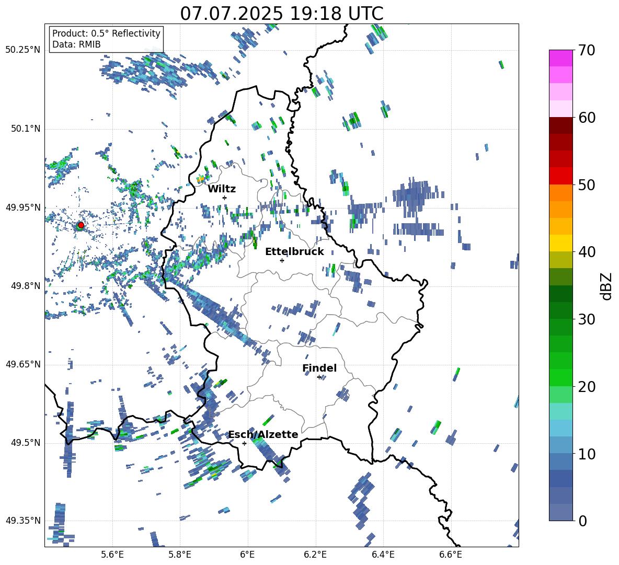Click the colorbar 70 tick label
Screen dimensions: 619x565
[587, 51]
